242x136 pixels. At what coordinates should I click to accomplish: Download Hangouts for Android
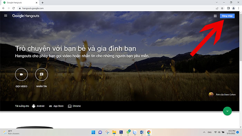(38, 106)
